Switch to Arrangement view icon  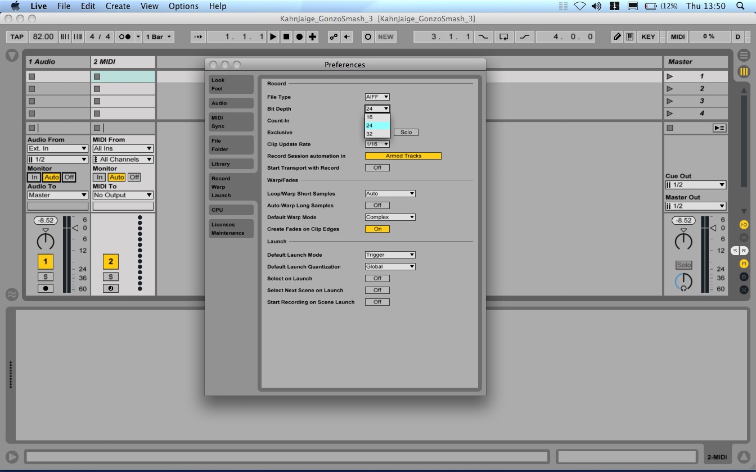(744, 56)
